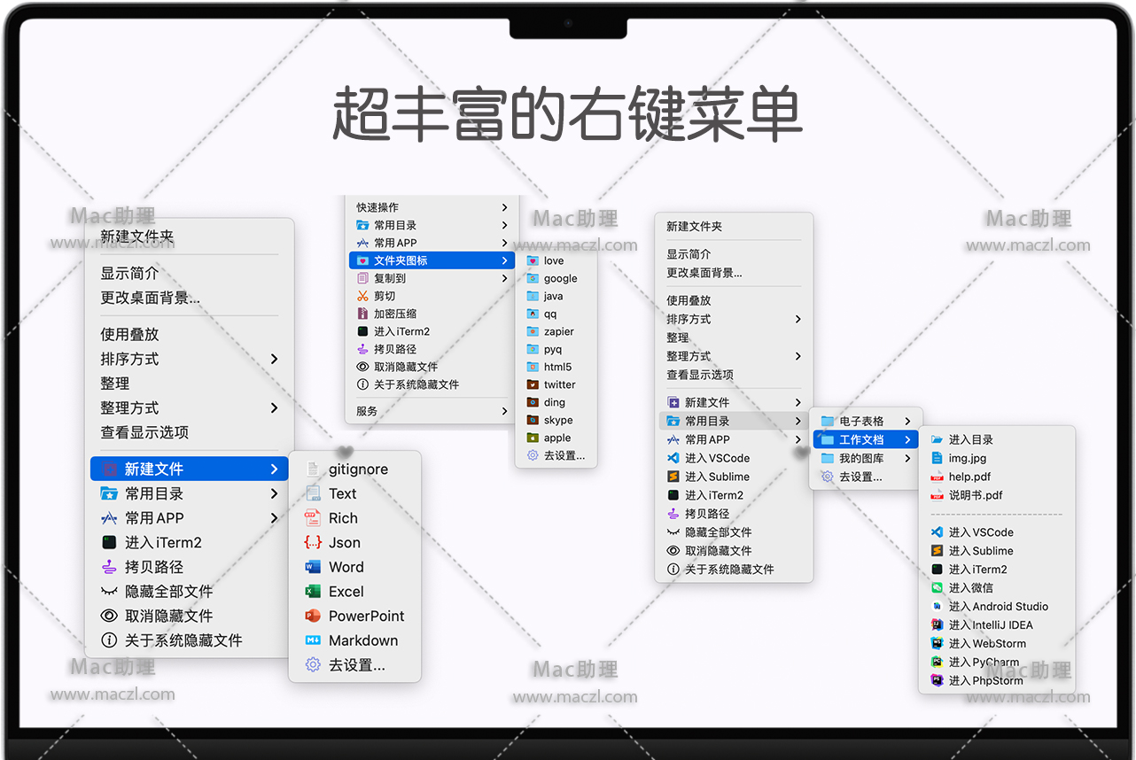1136x760 pixels.
Task: Toggle 取消隐藏文件 in the menu containing 剪切
Action: click(405, 367)
